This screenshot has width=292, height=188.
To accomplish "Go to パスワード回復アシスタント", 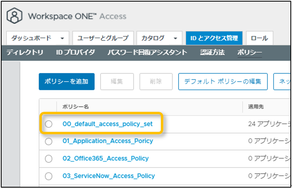I will pyautogui.click(x=147, y=53).
